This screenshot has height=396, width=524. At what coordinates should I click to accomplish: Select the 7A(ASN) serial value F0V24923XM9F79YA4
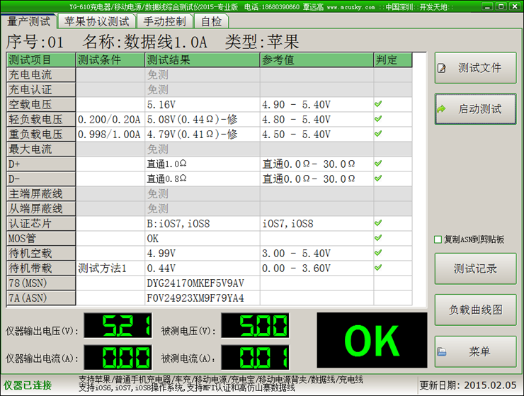195,298
